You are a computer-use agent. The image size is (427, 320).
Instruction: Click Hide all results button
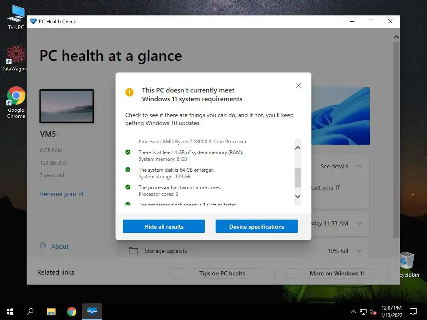tap(163, 226)
